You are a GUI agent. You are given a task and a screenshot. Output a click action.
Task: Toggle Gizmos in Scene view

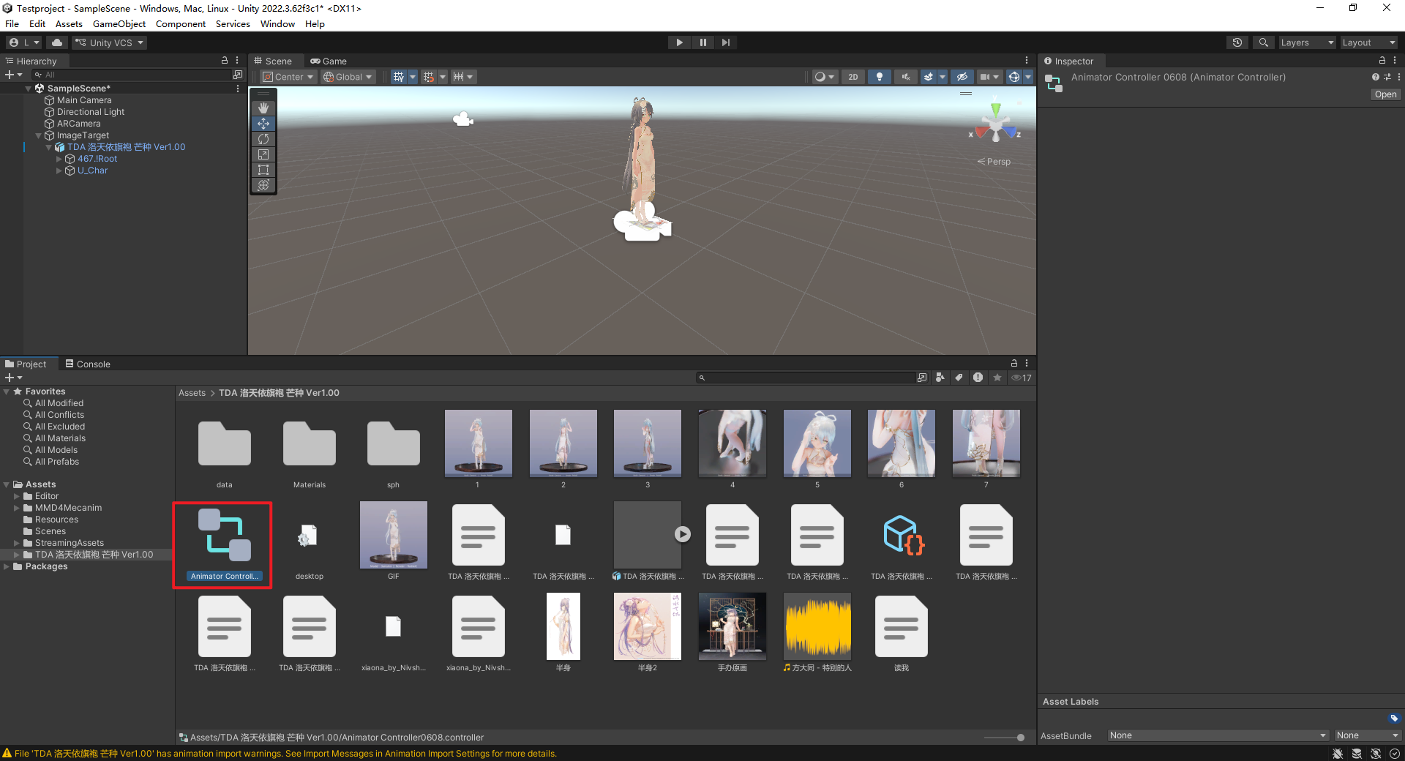[1014, 77]
